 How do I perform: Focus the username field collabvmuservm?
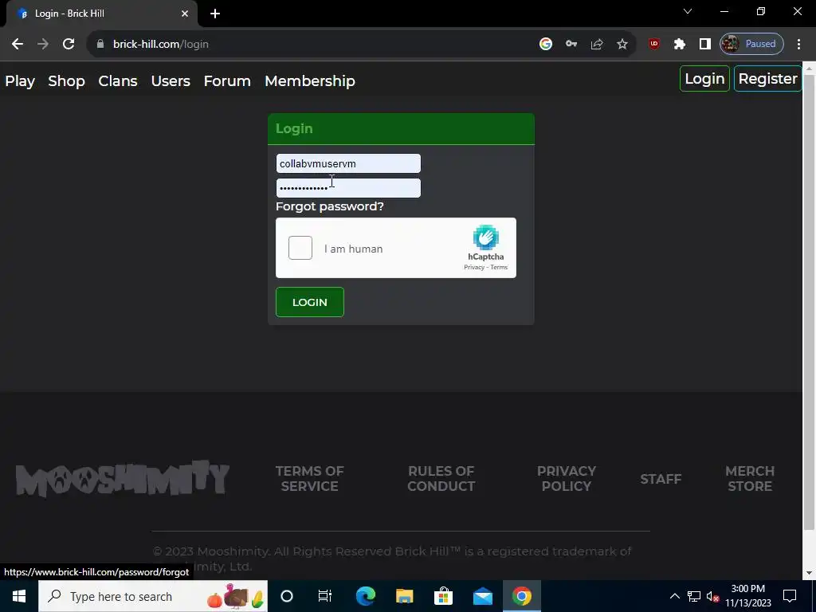click(x=348, y=163)
